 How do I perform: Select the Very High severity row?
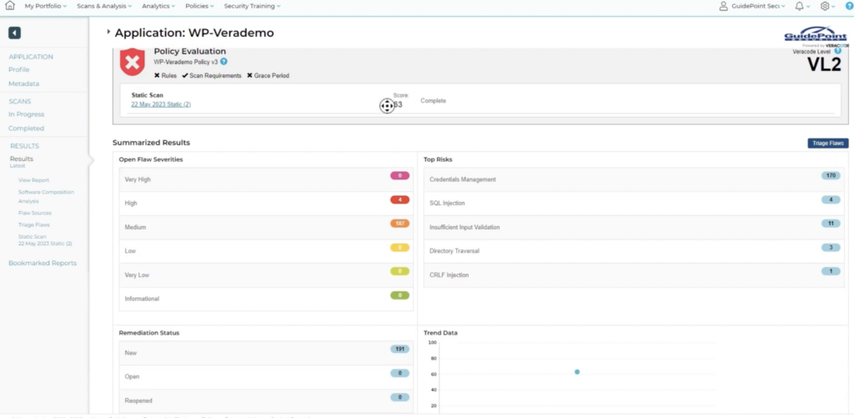click(266, 179)
